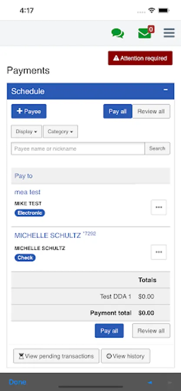Click the Search button
Image resolution: width=181 pixels, height=391 pixels.
click(158, 149)
